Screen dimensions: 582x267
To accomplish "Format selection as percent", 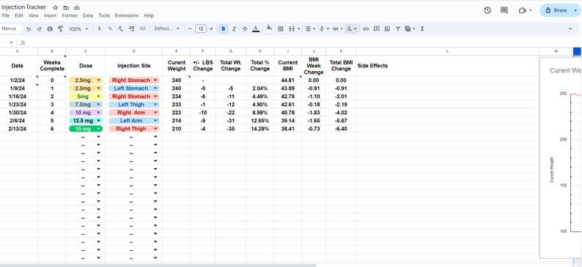I will tap(110, 29).
